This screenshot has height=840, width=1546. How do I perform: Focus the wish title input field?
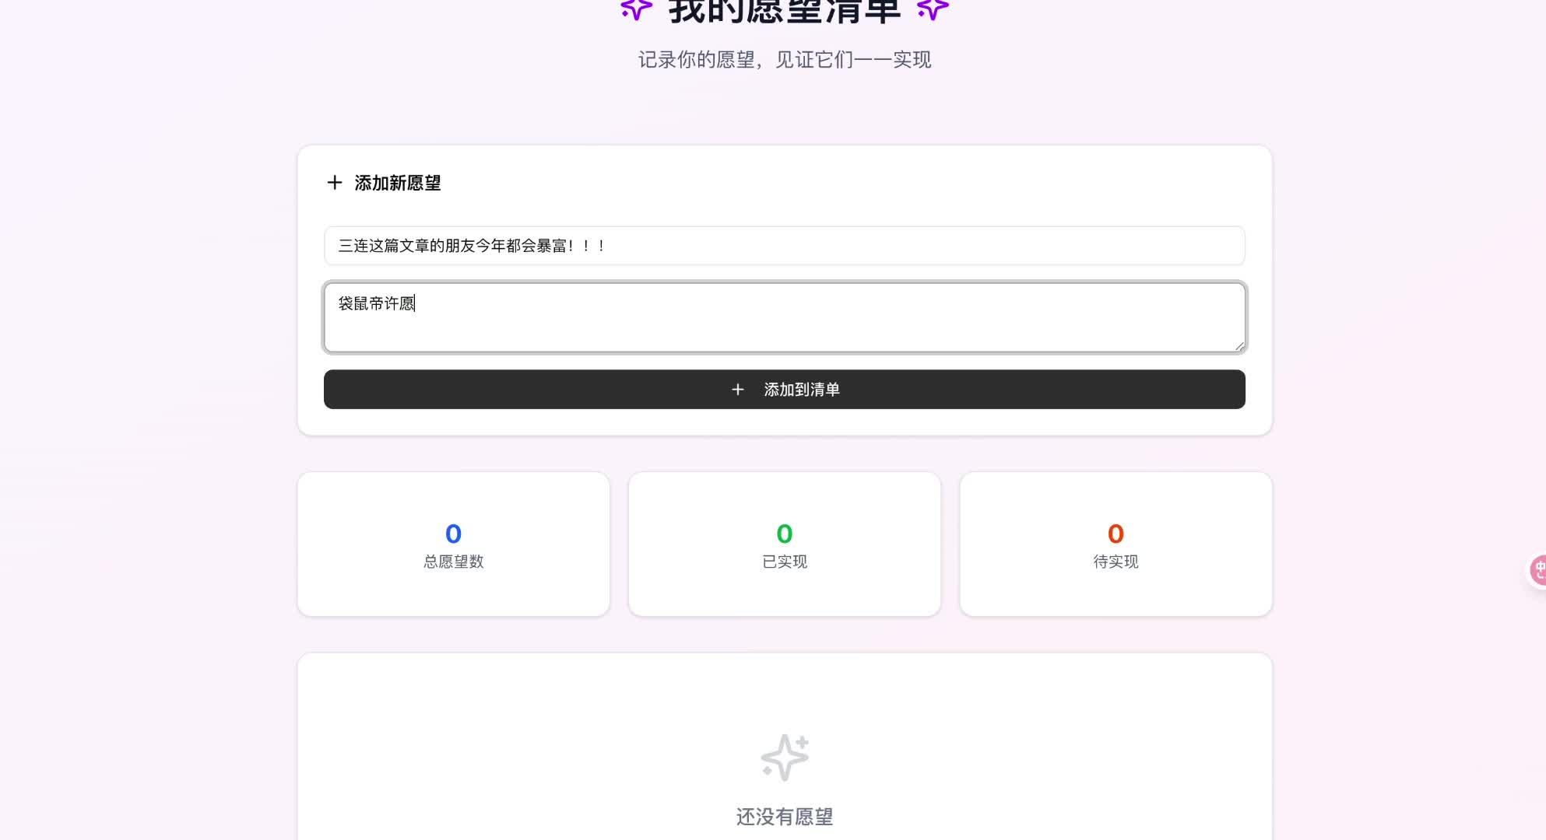(785, 246)
